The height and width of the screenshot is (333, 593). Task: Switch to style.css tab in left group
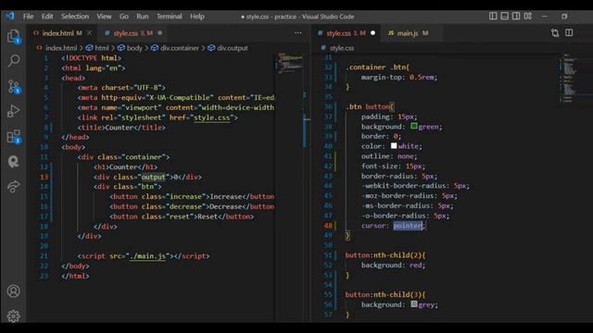tap(132, 33)
